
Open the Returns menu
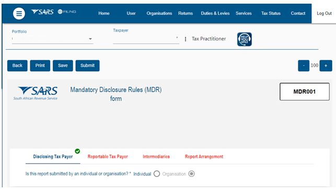pyautogui.click(x=186, y=13)
